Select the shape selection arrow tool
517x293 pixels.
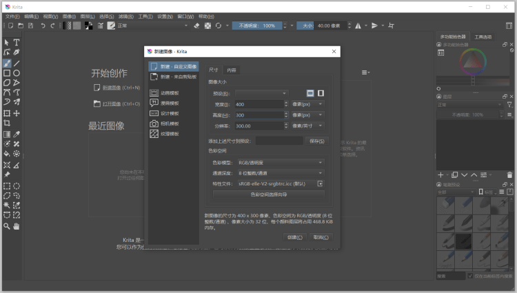coord(7,43)
